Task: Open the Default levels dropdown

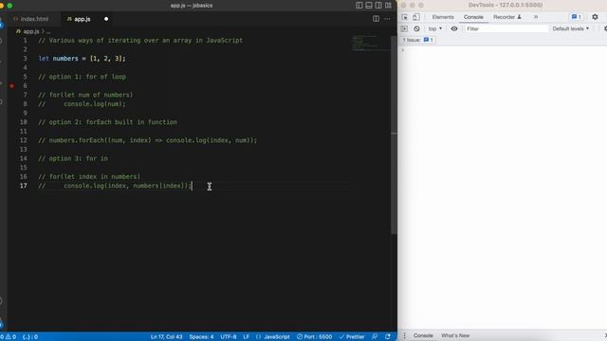Action: point(571,28)
